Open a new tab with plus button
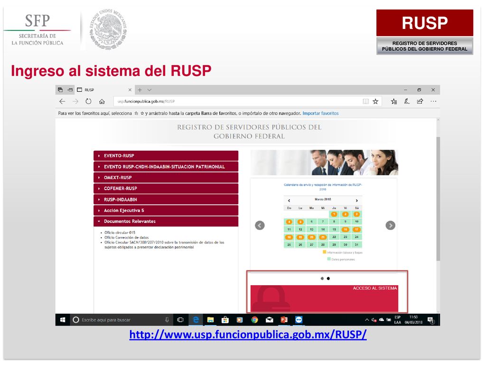Screen dimensions: 486x365 click(x=140, y=90)
